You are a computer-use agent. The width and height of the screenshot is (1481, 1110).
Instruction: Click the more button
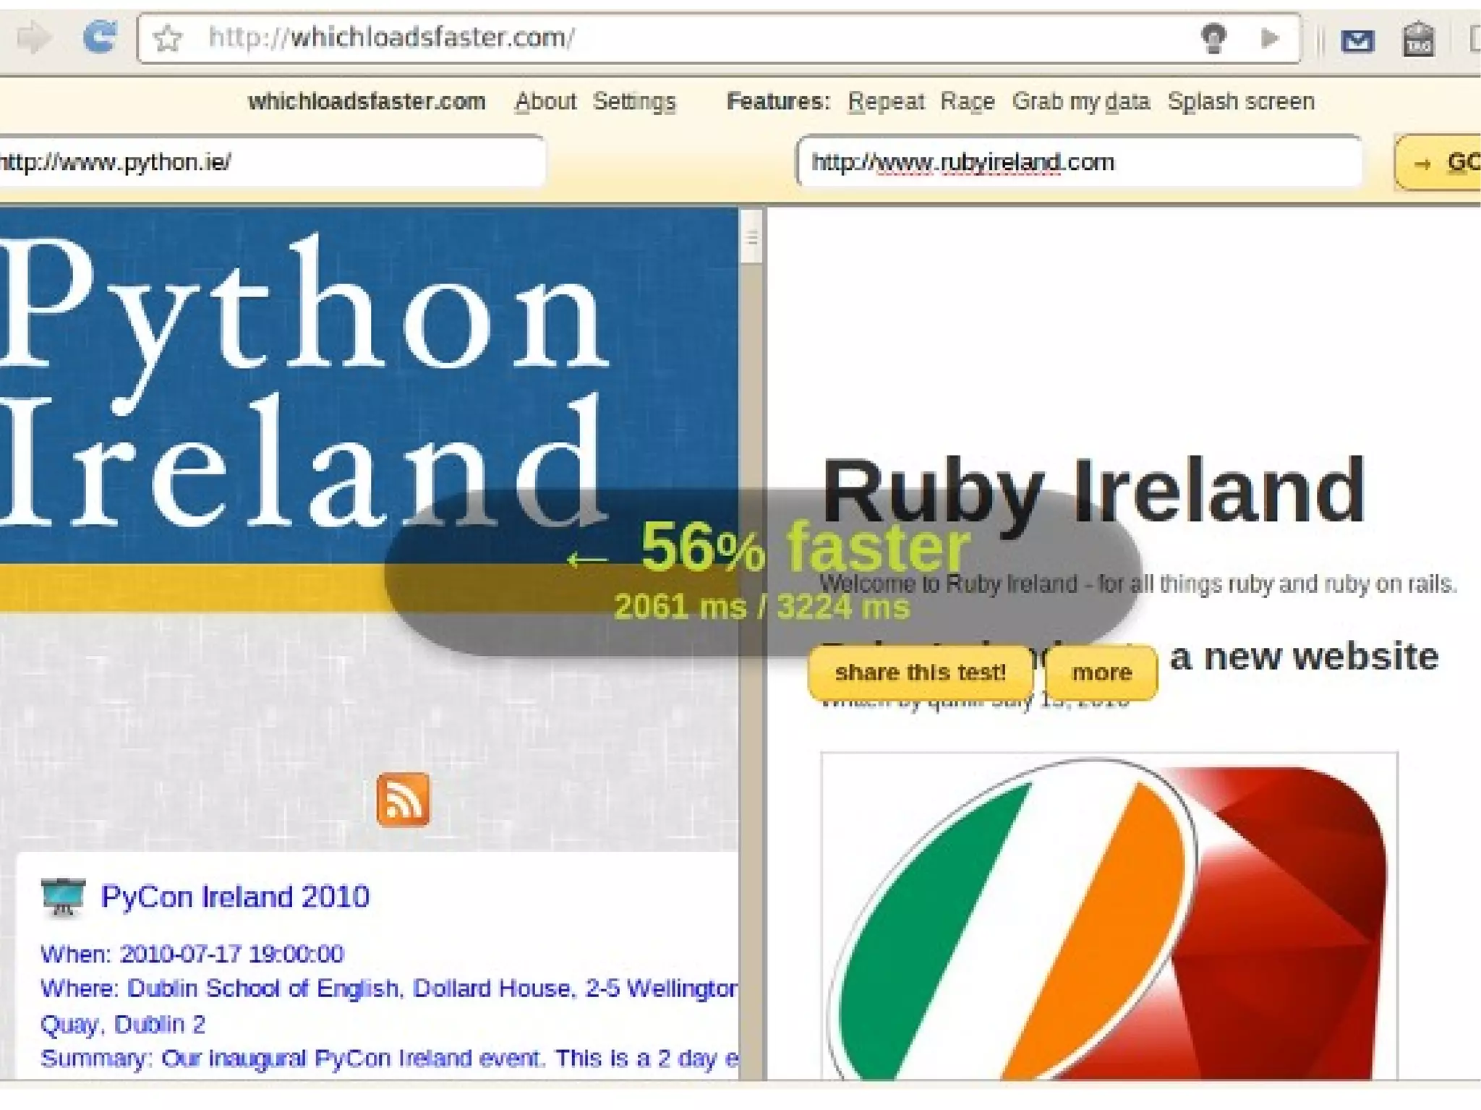[1101, 673]
